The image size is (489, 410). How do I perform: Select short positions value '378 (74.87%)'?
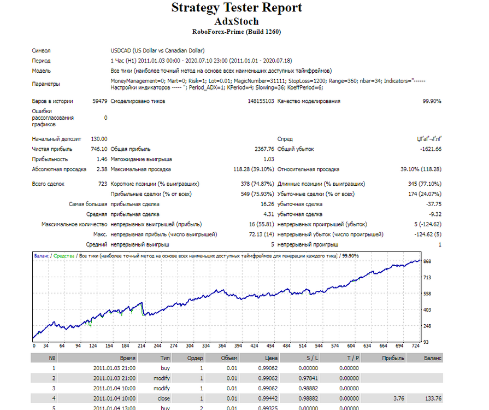pyautogui.click(x=257, y=184)
